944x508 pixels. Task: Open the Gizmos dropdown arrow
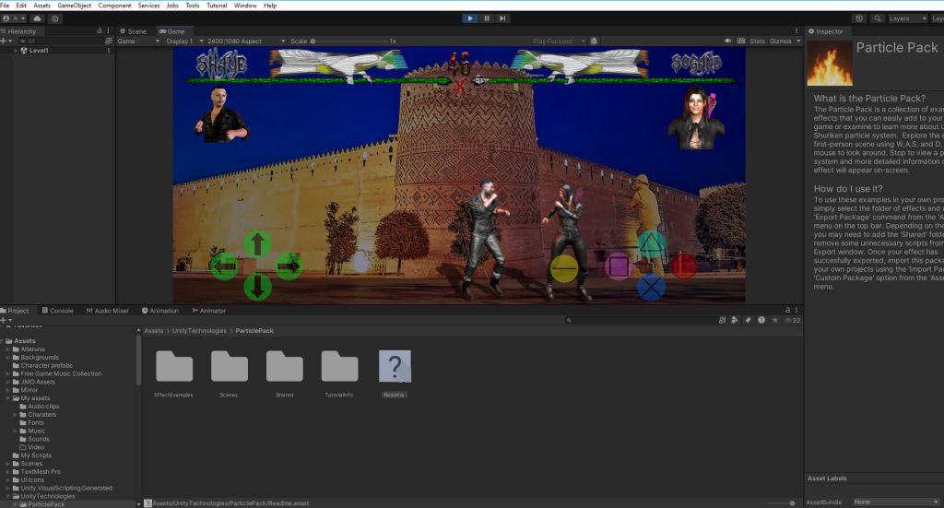click(798, 41)
